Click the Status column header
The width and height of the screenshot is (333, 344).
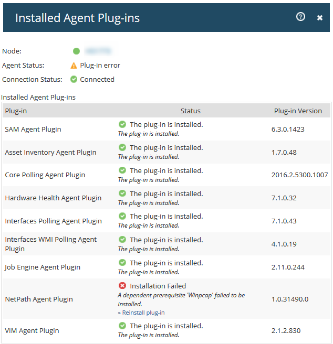[x=190, y=111]
